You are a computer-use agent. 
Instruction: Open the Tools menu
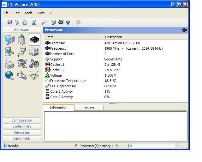[x=28, y=13]
